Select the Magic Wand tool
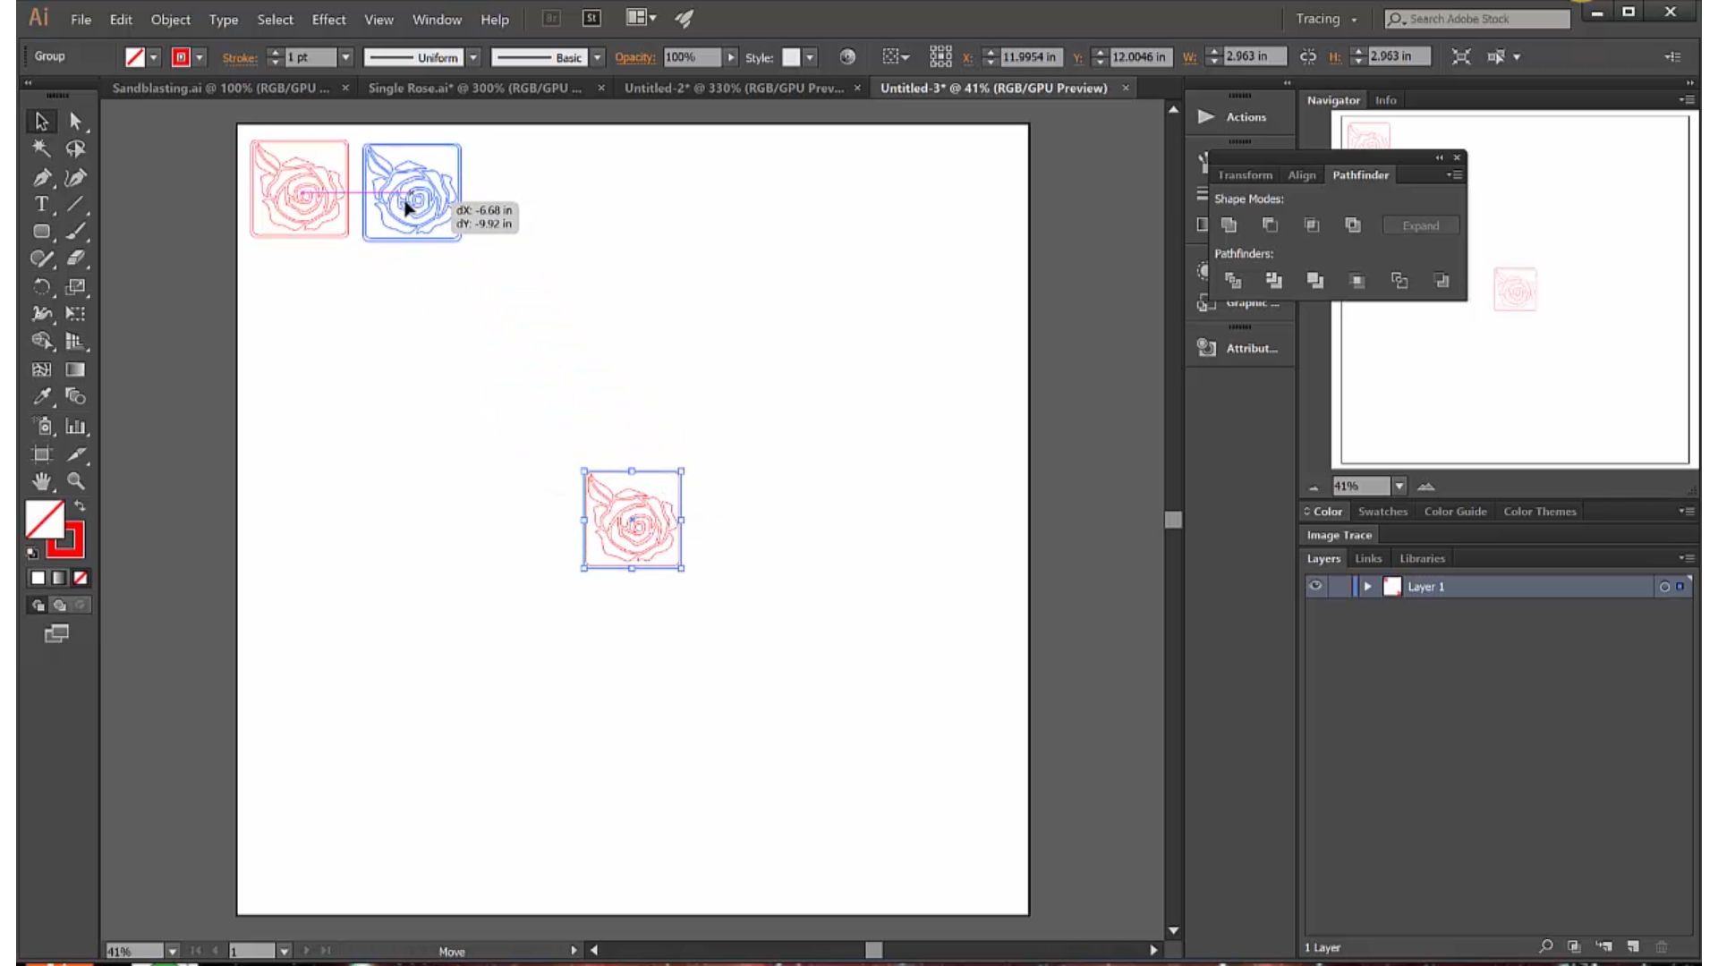This screenshot has height=966, width=1718. pos(41,148)
